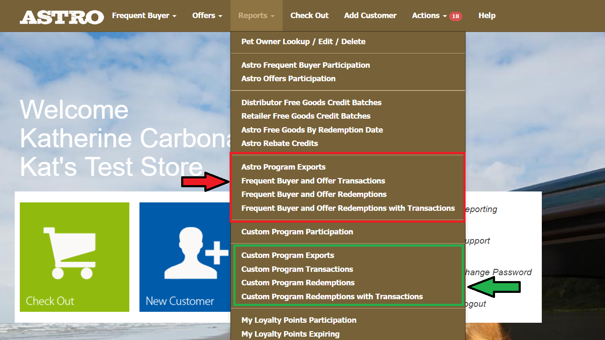Open Custom Program Transactions
This screenshot has height=340, width=605.
[x=297, y=269]
